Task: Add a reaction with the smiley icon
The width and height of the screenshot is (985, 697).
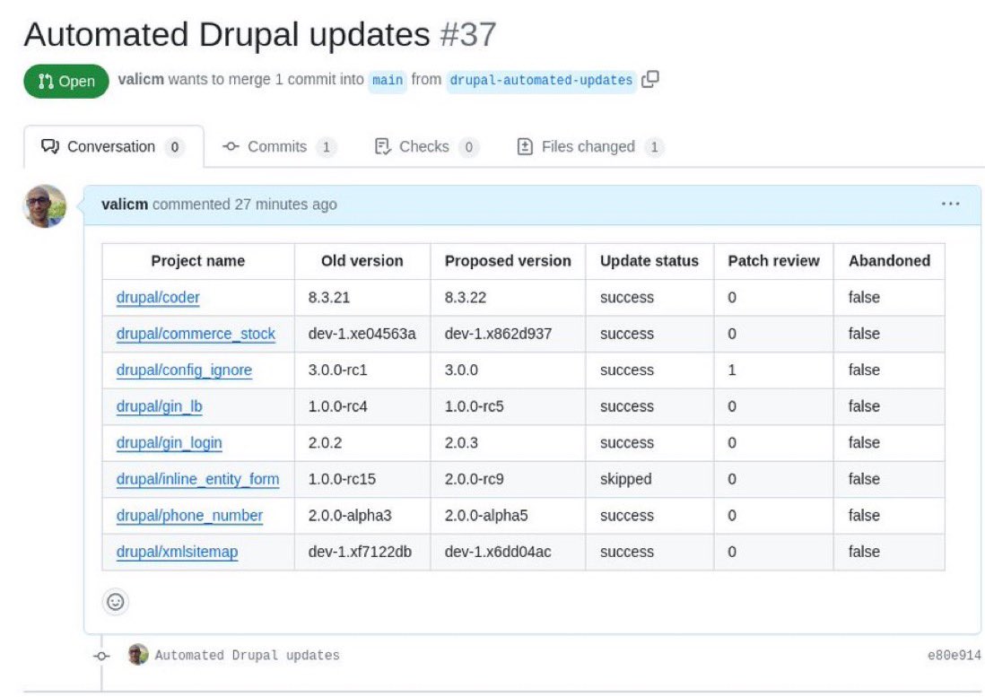Action: click(x=115, y=602)
